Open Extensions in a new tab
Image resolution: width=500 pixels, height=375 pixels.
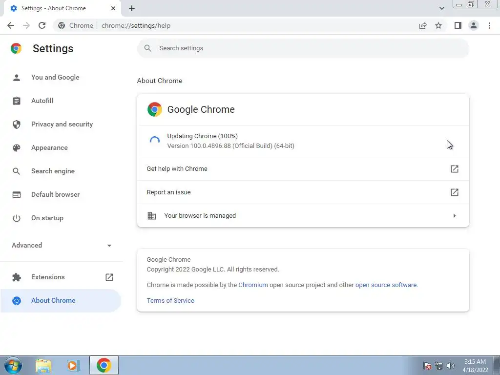(61, 277)
